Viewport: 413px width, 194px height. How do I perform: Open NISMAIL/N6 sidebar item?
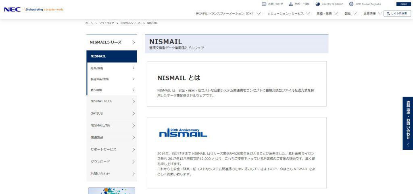pos(112,126)
